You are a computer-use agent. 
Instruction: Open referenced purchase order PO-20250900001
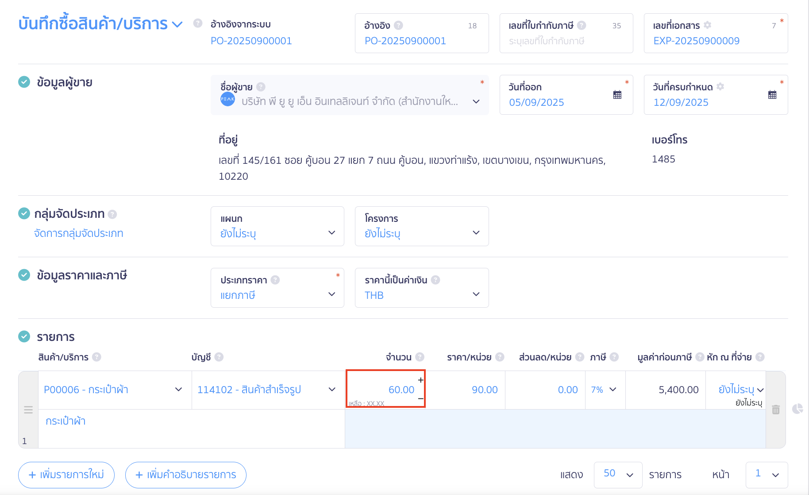[251, 41]
